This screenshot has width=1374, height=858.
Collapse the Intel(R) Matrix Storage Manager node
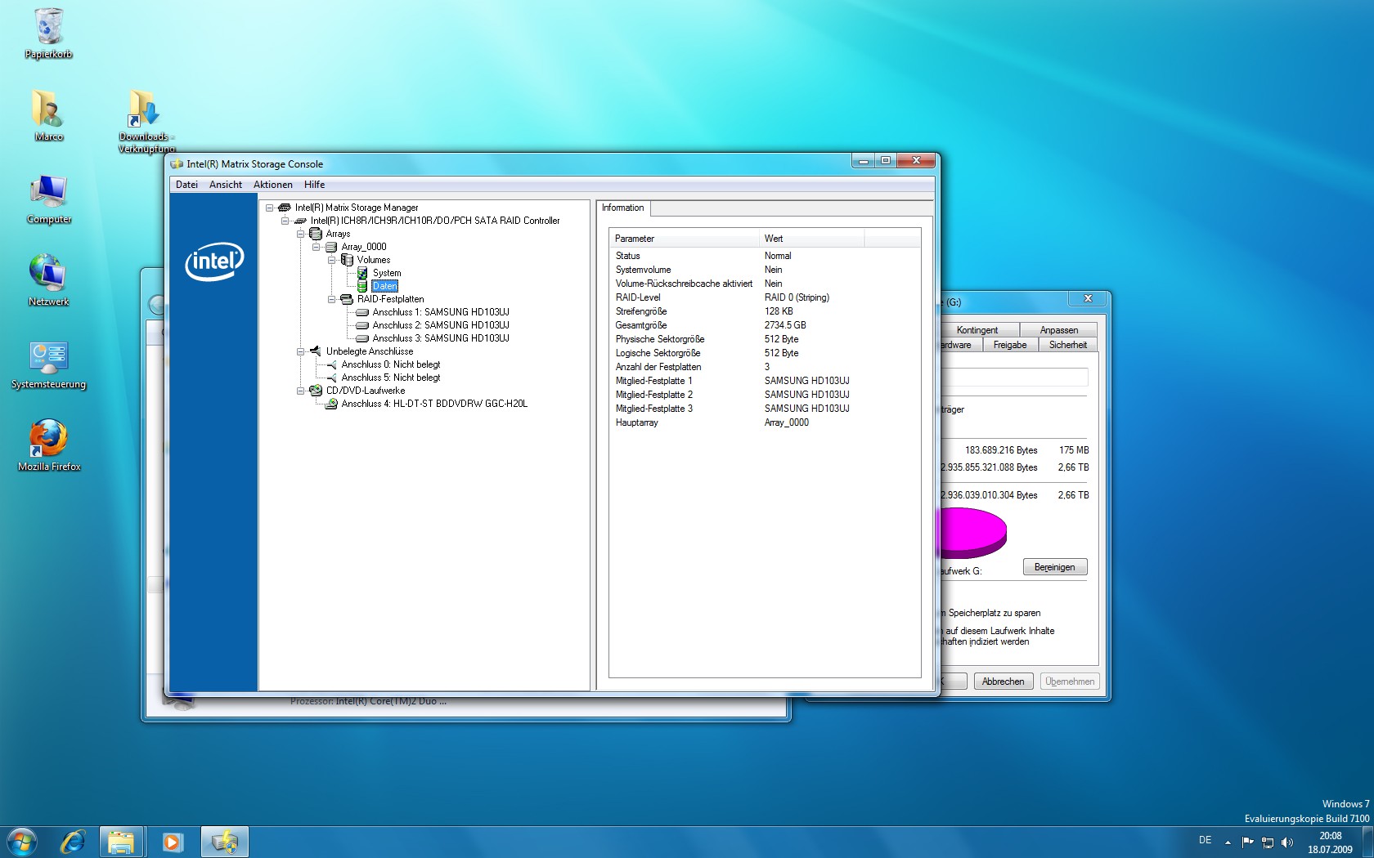click(269, 208)
